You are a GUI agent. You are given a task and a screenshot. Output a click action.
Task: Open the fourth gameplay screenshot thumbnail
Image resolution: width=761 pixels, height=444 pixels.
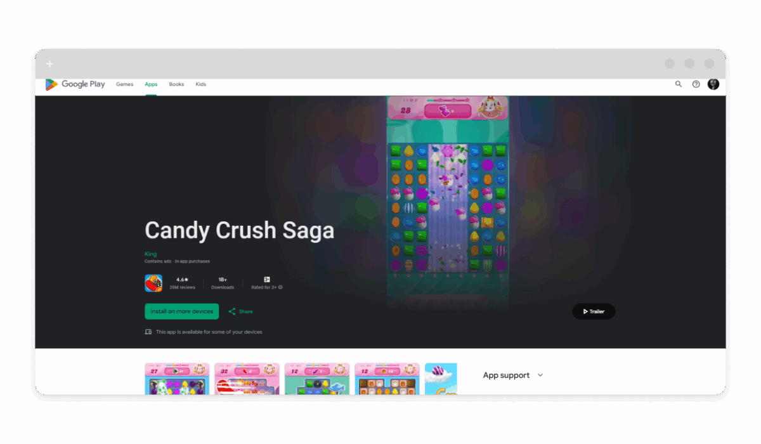pyautogui.click(x=387, y=379)
